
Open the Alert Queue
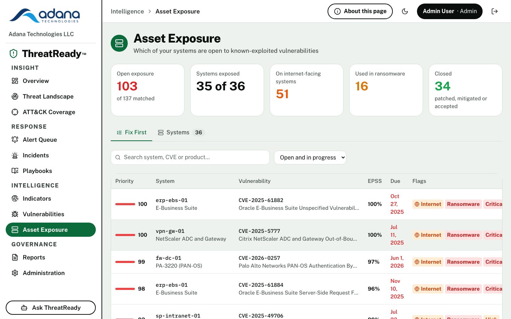point(51,140)
